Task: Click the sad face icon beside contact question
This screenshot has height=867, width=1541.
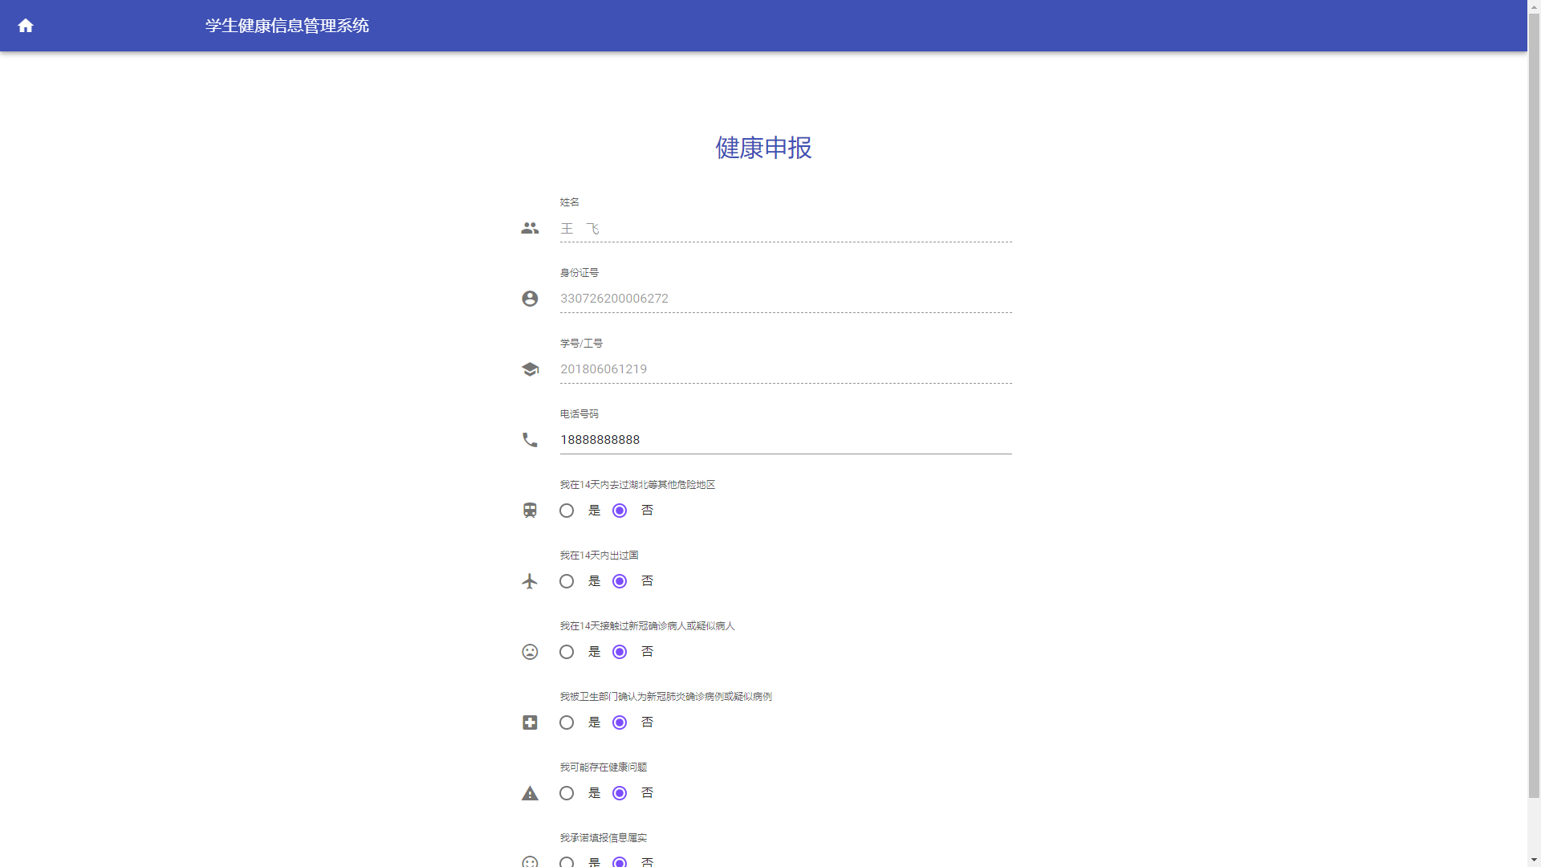Action: coord(530,652)
